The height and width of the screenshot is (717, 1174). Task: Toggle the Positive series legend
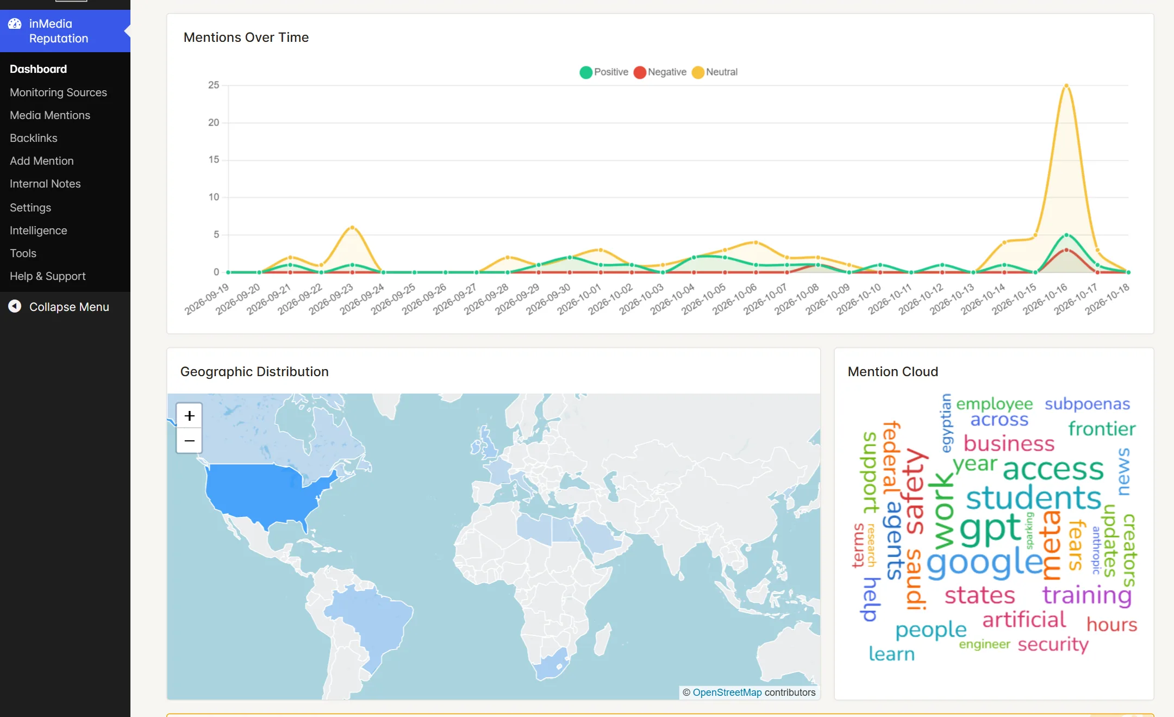click(604, 72)
